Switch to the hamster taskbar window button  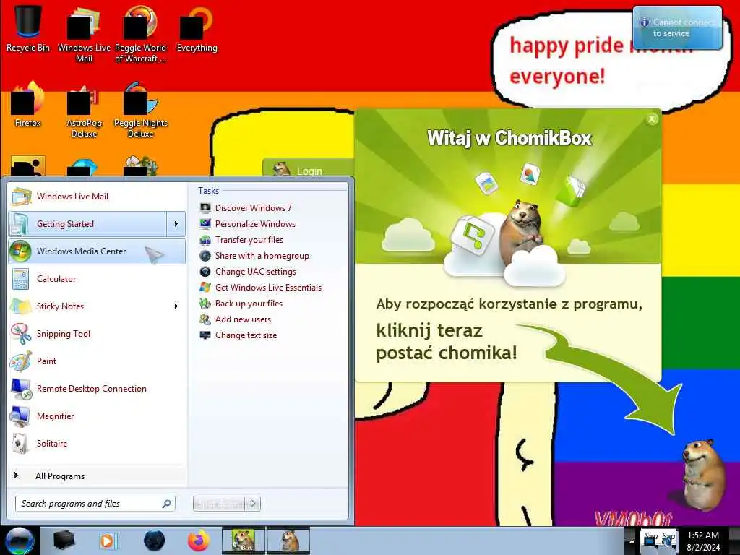tap(288, 541)
